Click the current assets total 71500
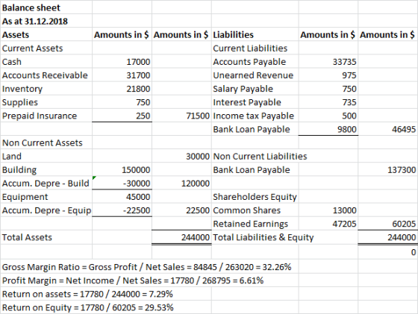 (x=182, y=116)
